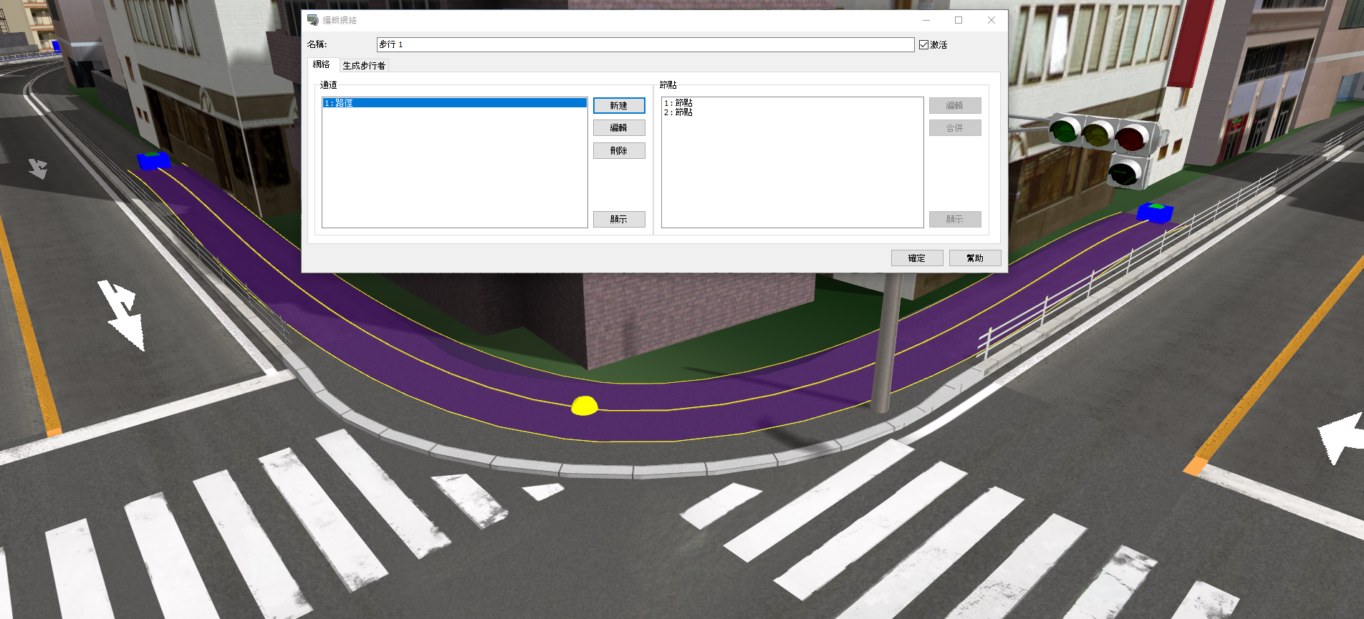The height and width of the screenshot is (619, 1364).
Task: Focus the 名稱 field containing 步行 1
Action: tap(645, 44)
